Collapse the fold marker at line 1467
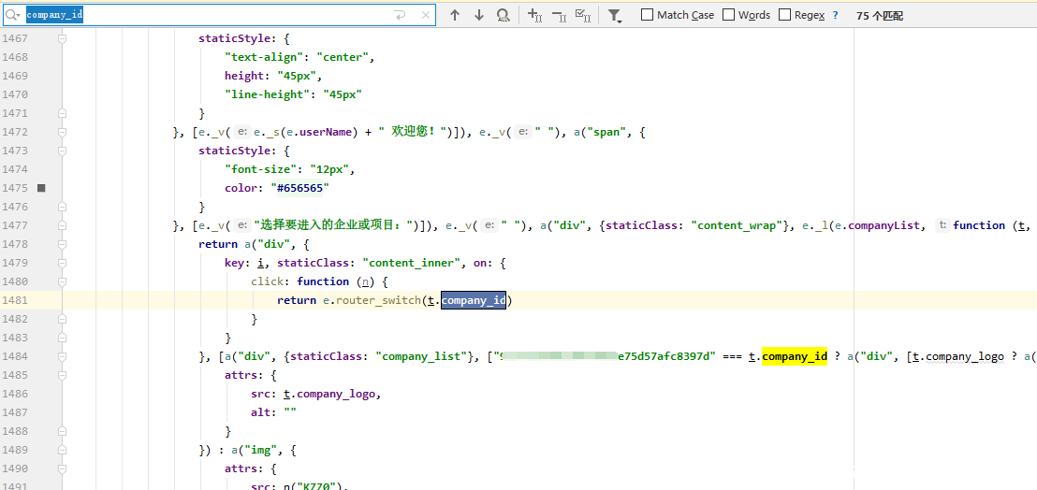The height and width of the screenshot is (490, 1037). [62, 38]
